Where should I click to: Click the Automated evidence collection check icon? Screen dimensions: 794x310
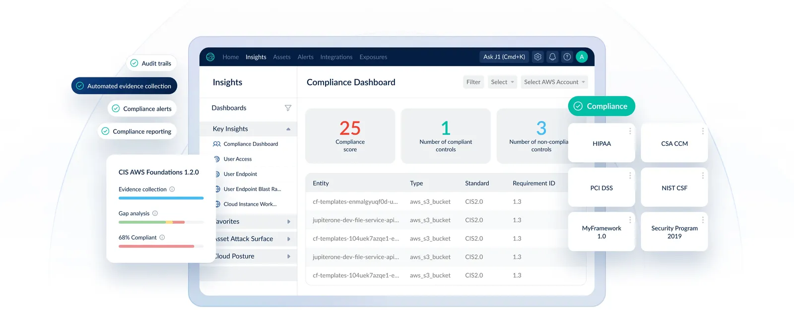(x=80, y=86)
